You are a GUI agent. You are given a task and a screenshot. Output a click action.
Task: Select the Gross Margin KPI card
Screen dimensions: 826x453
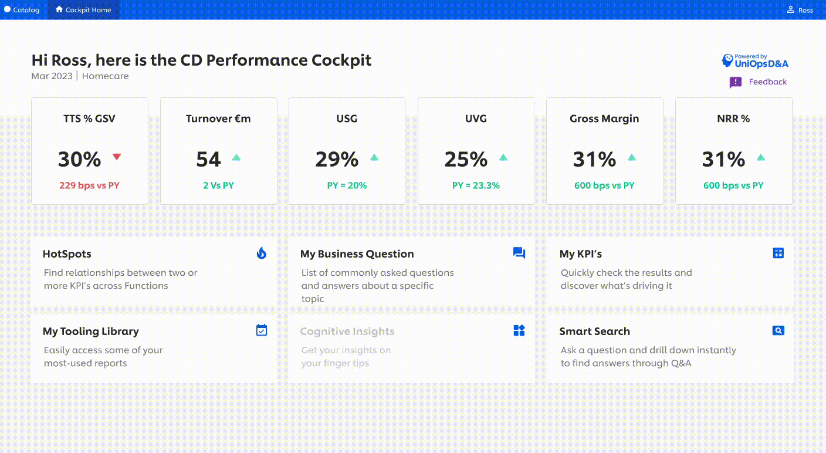(604, 151)
